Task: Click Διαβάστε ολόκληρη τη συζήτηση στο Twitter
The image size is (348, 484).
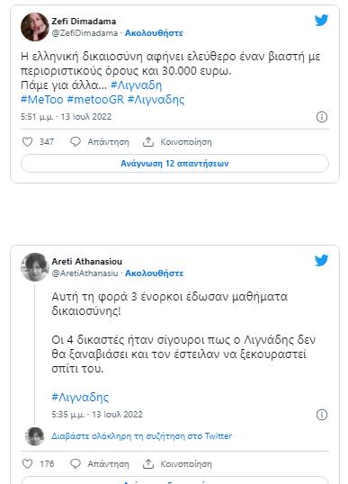Action: 141,436
